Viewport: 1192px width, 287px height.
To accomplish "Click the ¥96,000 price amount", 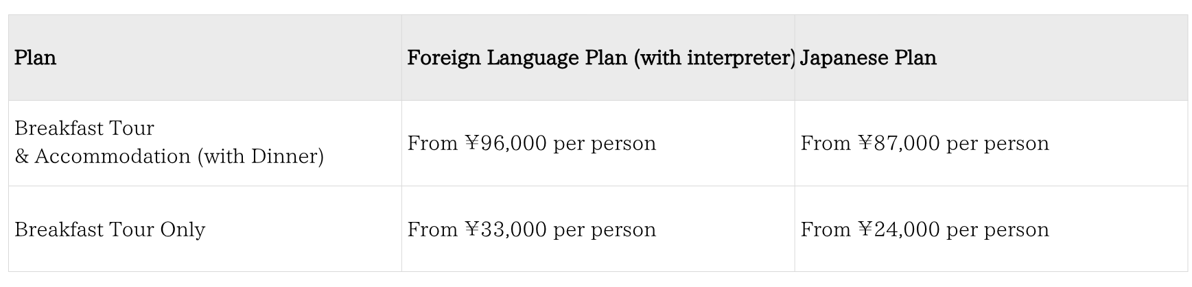I will point(506,143).
